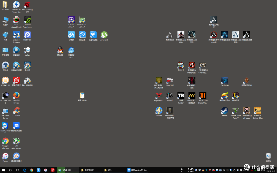This screenshot has width=277, height=173.
Task: Select the NBA2K16 game icon
Action: point(170,82)
